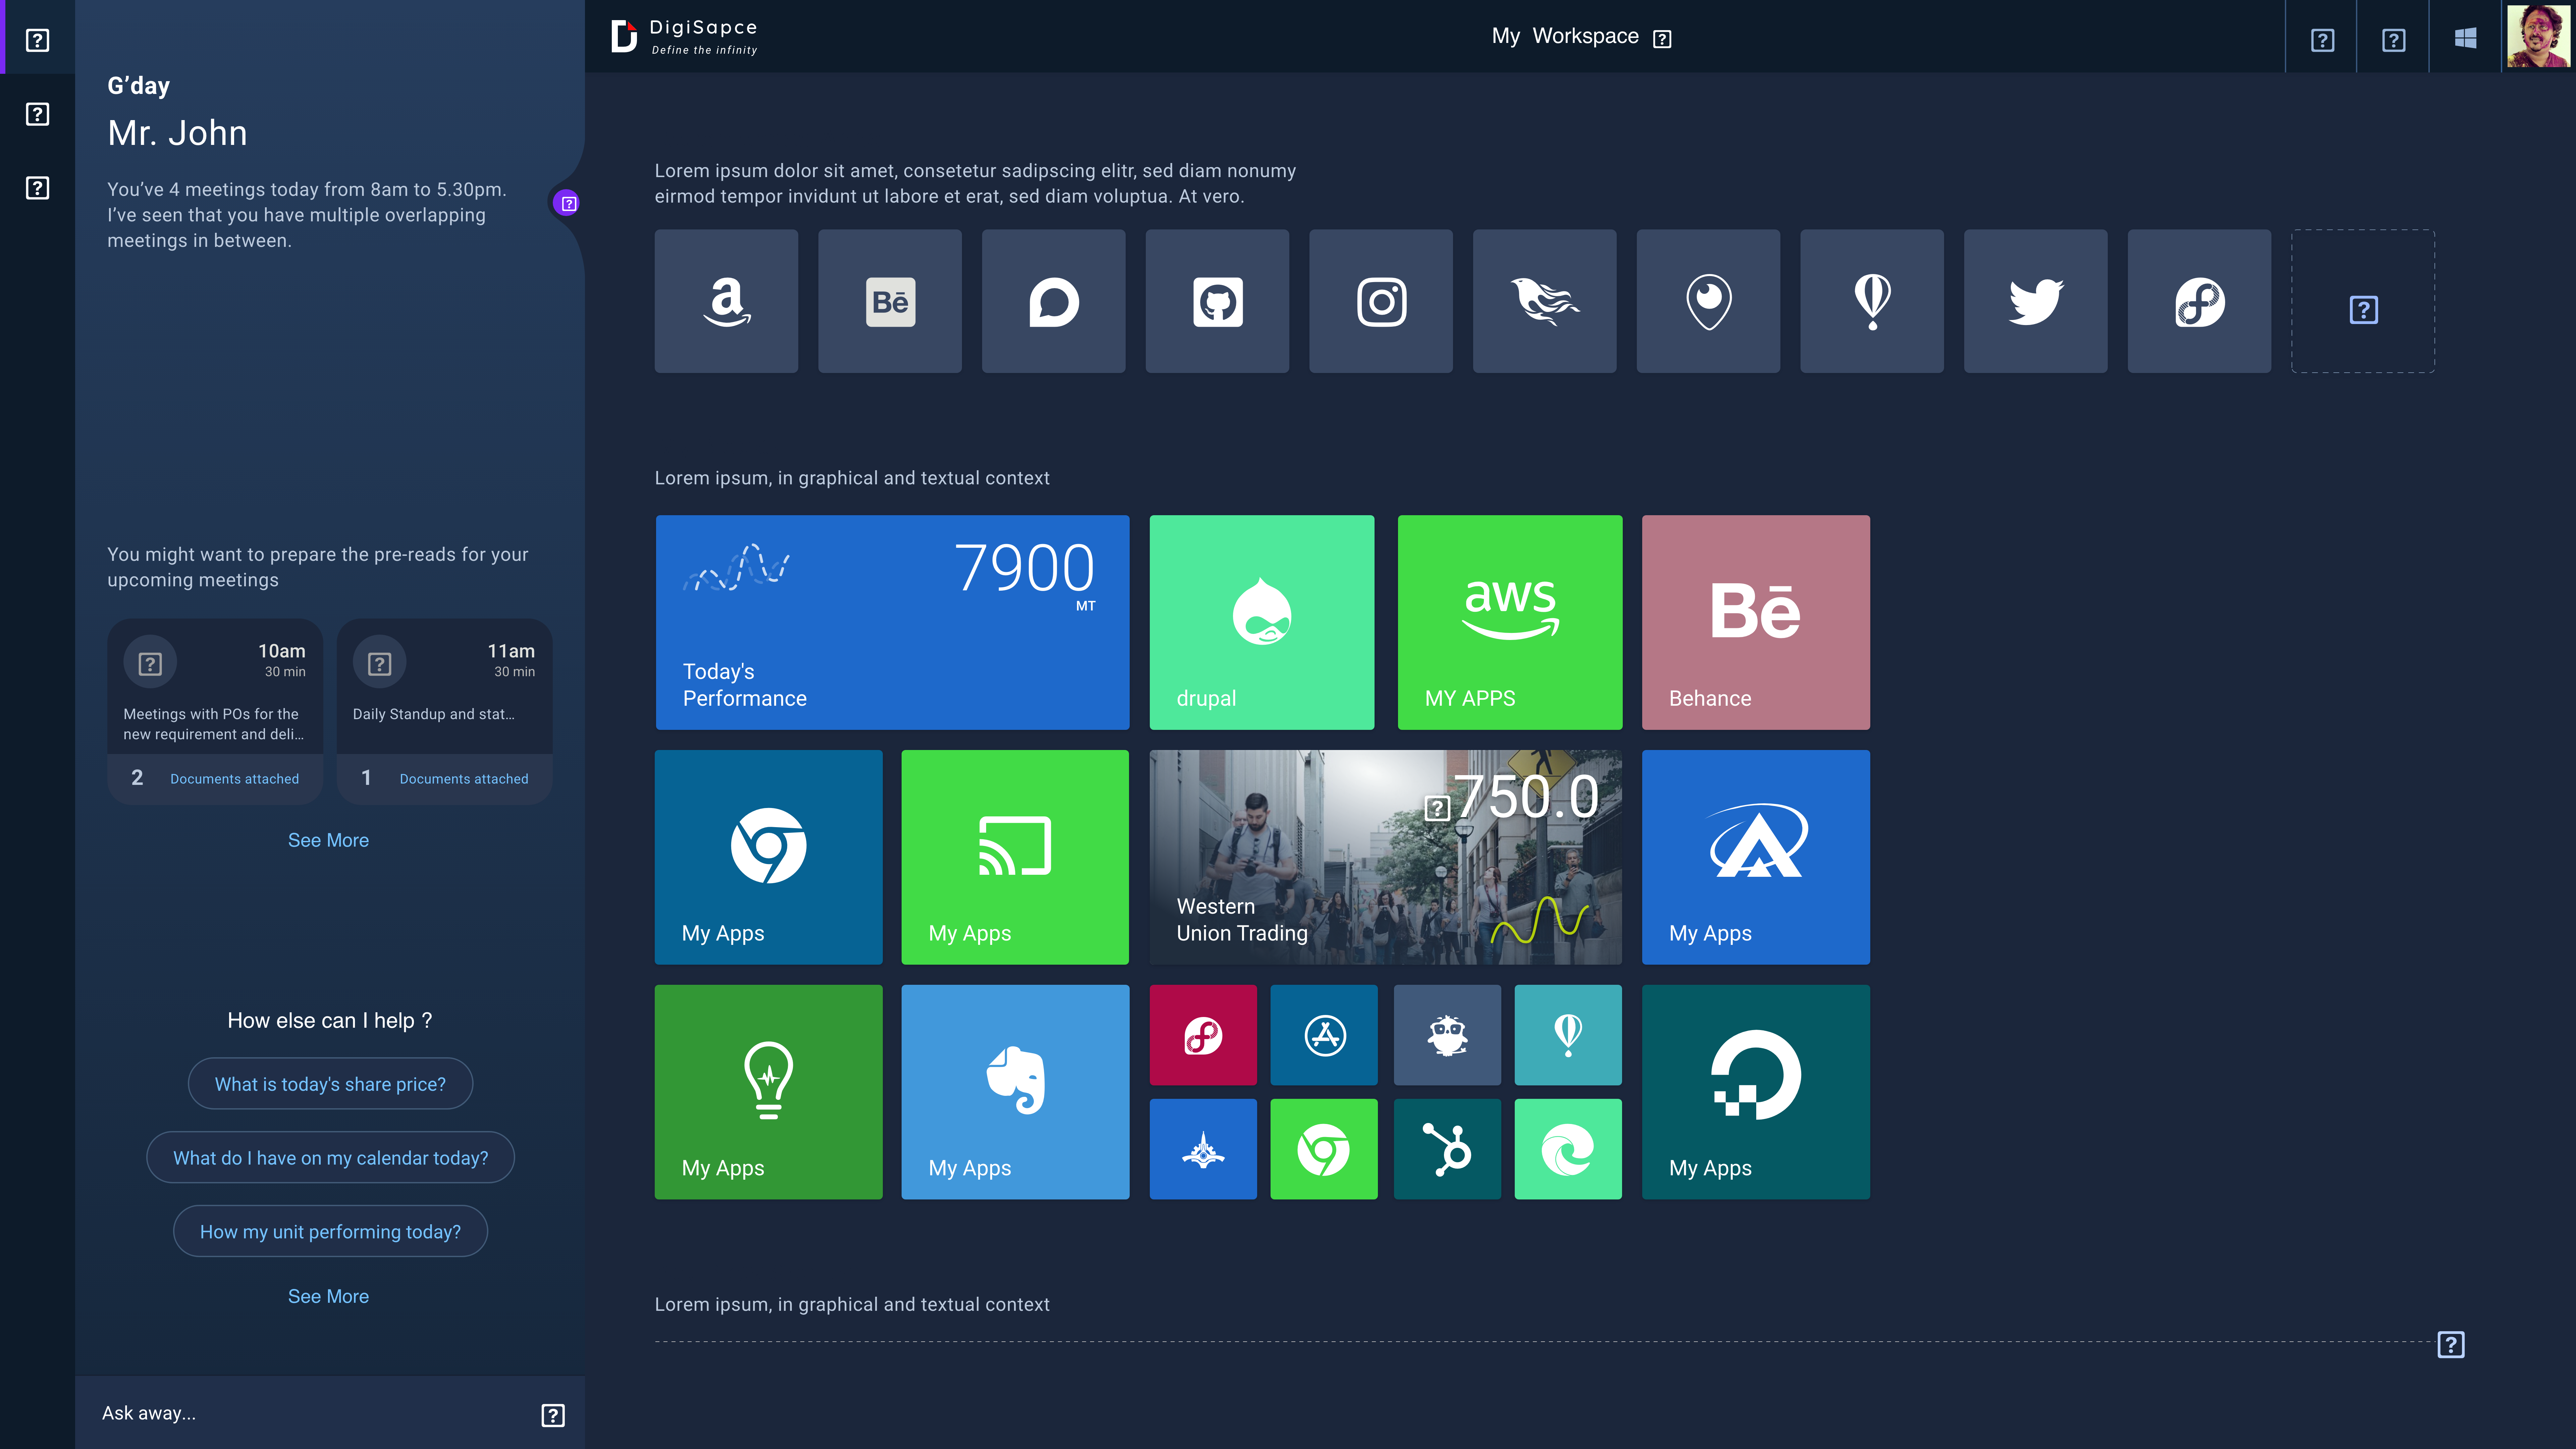Image resolution: width=2576 pixels, height=1449 pixels.
Task: Open the small green Chrome tile
Action: (1324, 1149)
